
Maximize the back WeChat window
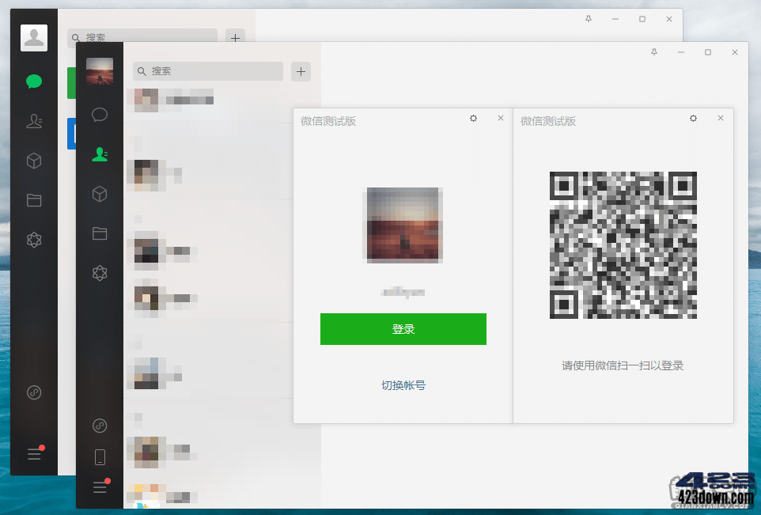click(x=642, y=19)
